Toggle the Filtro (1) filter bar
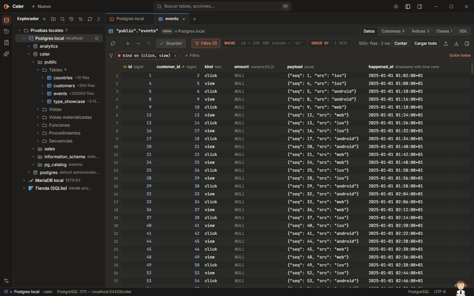 tap(206, 43)
